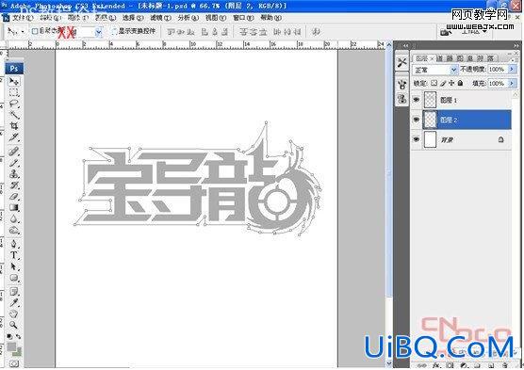Toggle Quick Mask mode button
Image resolution: width=524 pixels, height=370 pixels.
14,363
